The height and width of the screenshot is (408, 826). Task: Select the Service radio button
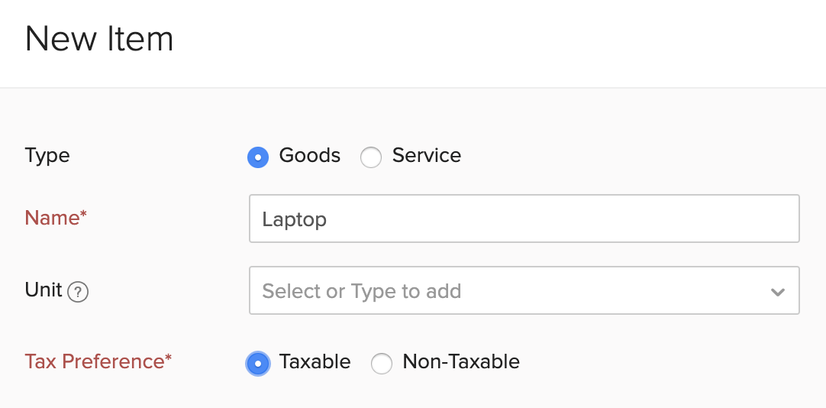coord(371,157)
